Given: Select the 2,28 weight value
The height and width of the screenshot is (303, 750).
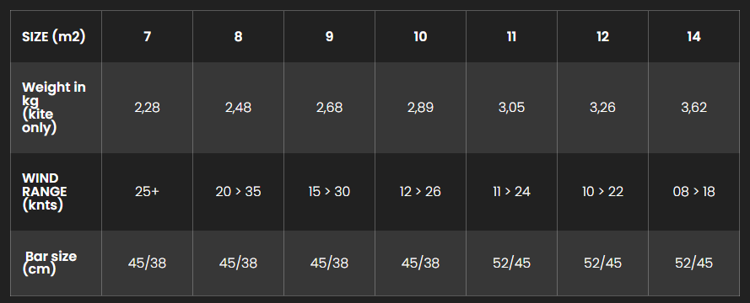Looking at the screenshot, I should point(148,108).
